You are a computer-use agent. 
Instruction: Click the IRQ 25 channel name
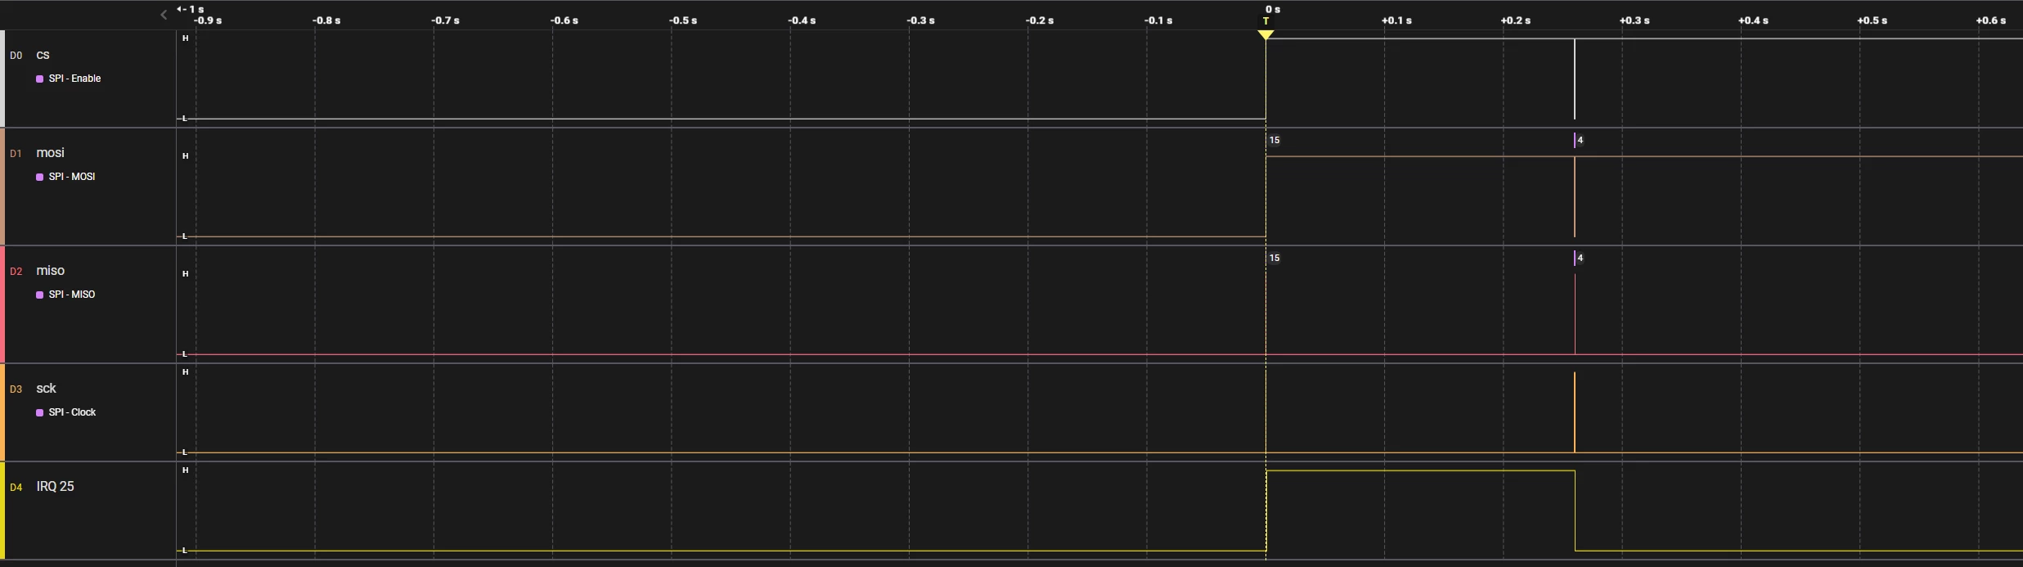pos(55,487)
